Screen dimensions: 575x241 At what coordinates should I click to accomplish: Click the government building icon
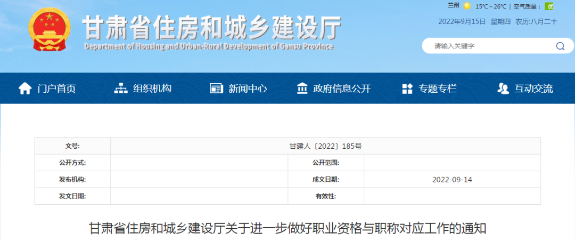[x=302, y=89]
